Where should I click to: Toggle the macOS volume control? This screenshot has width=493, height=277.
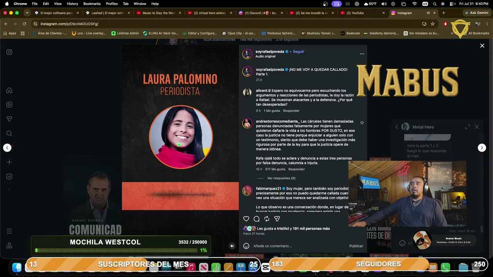[384, 4]
